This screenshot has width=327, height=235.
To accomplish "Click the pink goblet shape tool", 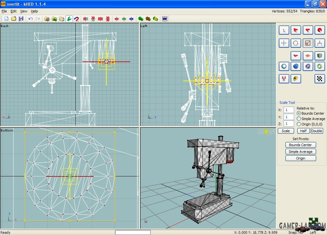I will pyautogui.click(x=284, y=79).
